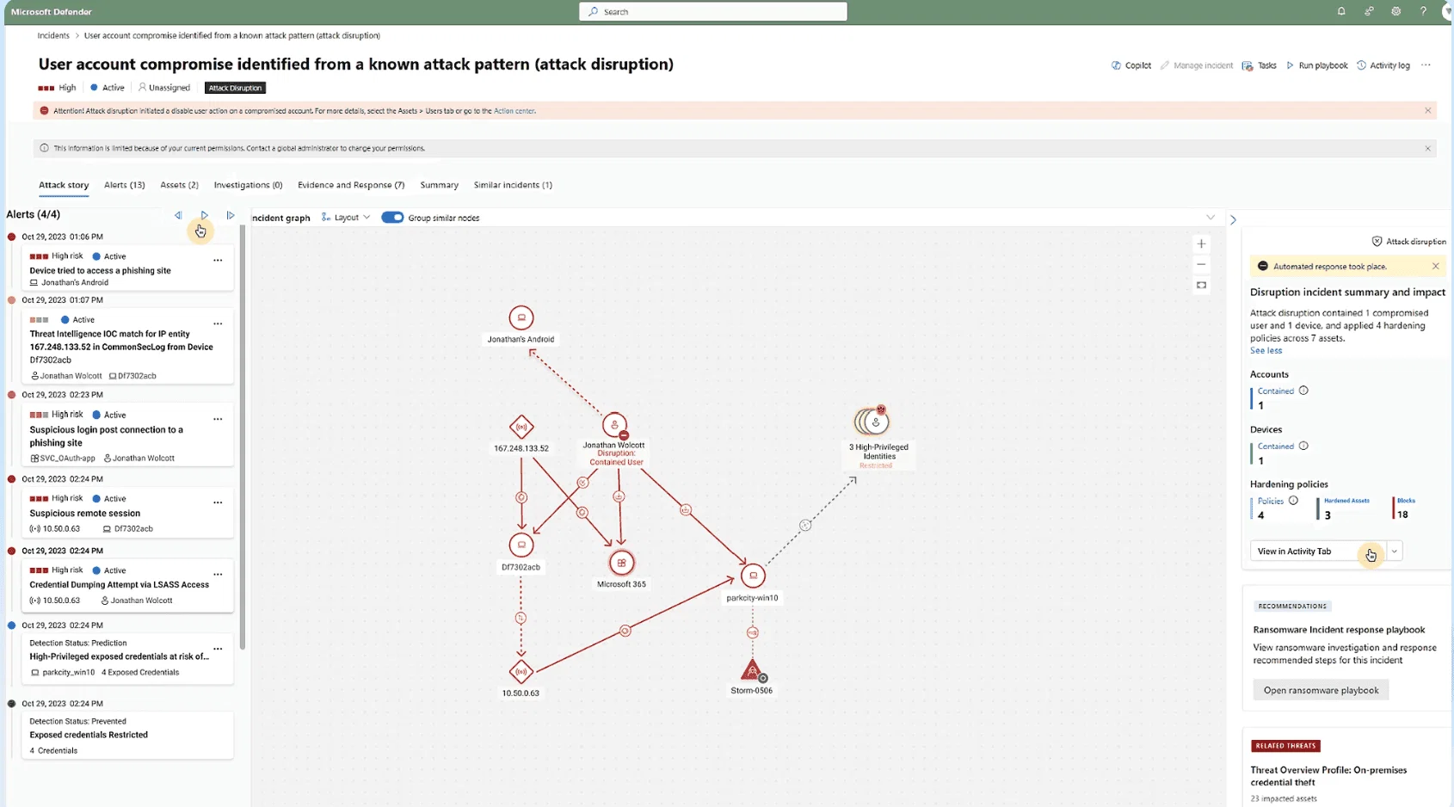Switch to the Attack story tab
The image size is (1454, 807).
(x=64, y=185)
